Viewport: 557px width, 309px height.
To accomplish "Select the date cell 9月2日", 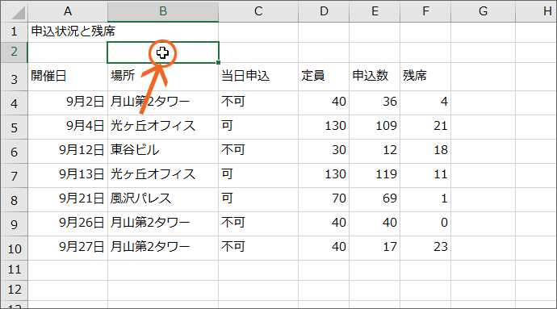I will [x=68, y=103].
